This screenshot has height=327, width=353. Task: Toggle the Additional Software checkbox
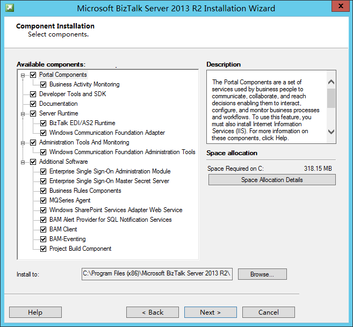(x=33, y=162)
